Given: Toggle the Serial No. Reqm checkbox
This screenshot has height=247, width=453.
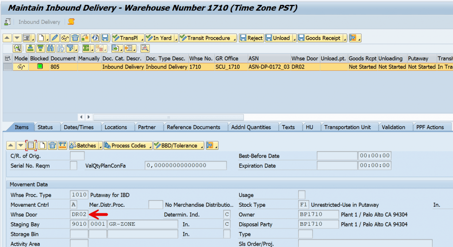Looking at the screenshot, I should click(74, 165).
